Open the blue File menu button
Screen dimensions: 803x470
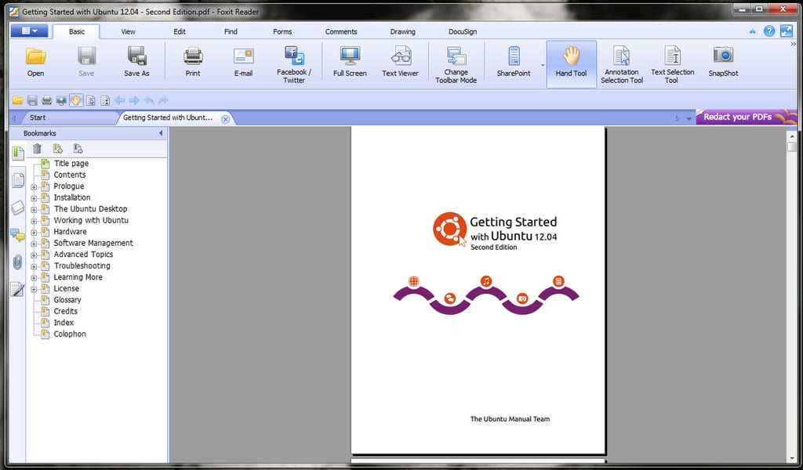coord(29,31)
